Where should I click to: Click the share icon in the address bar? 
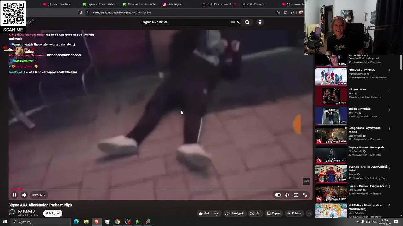click(293, 13)
